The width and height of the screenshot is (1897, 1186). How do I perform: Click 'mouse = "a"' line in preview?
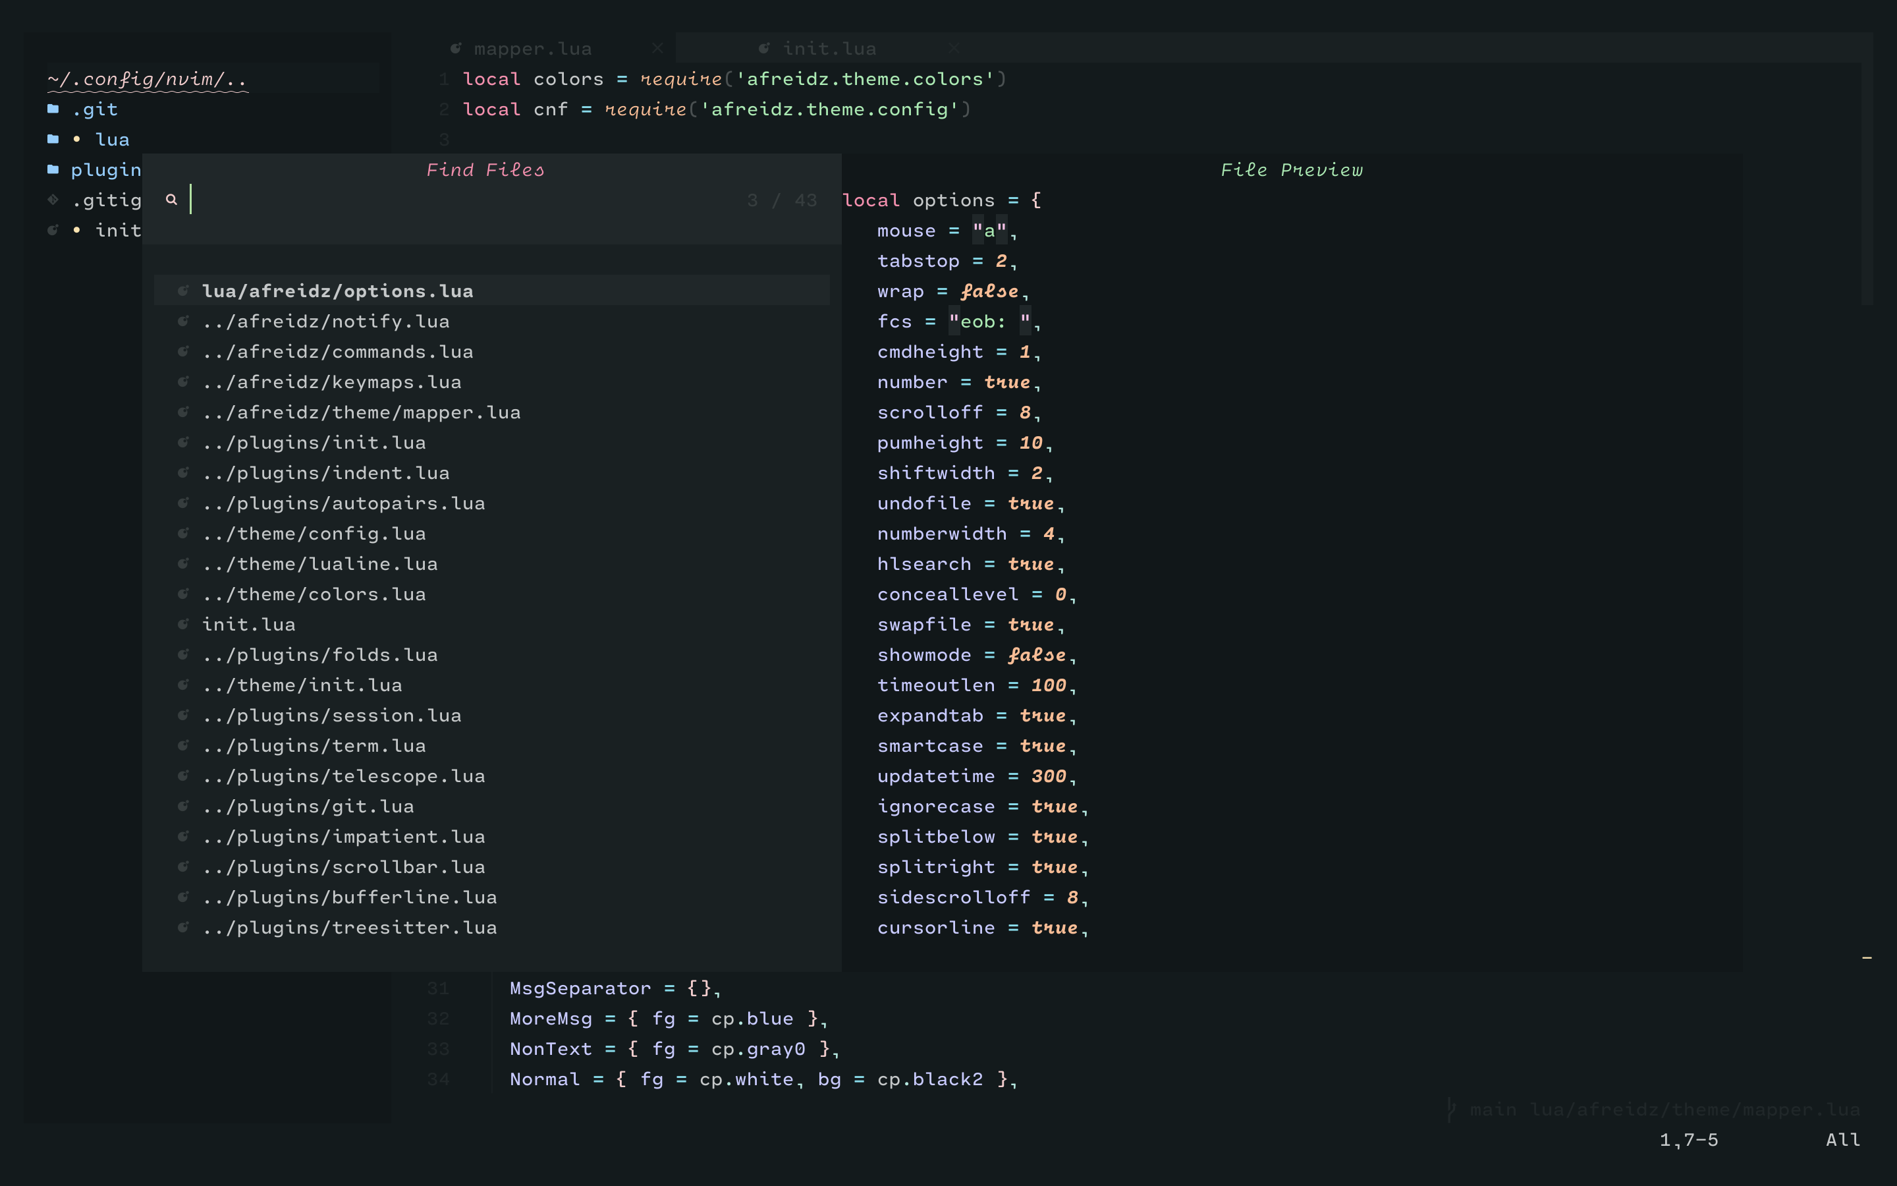pyautogui.click(x=947, y=231)
